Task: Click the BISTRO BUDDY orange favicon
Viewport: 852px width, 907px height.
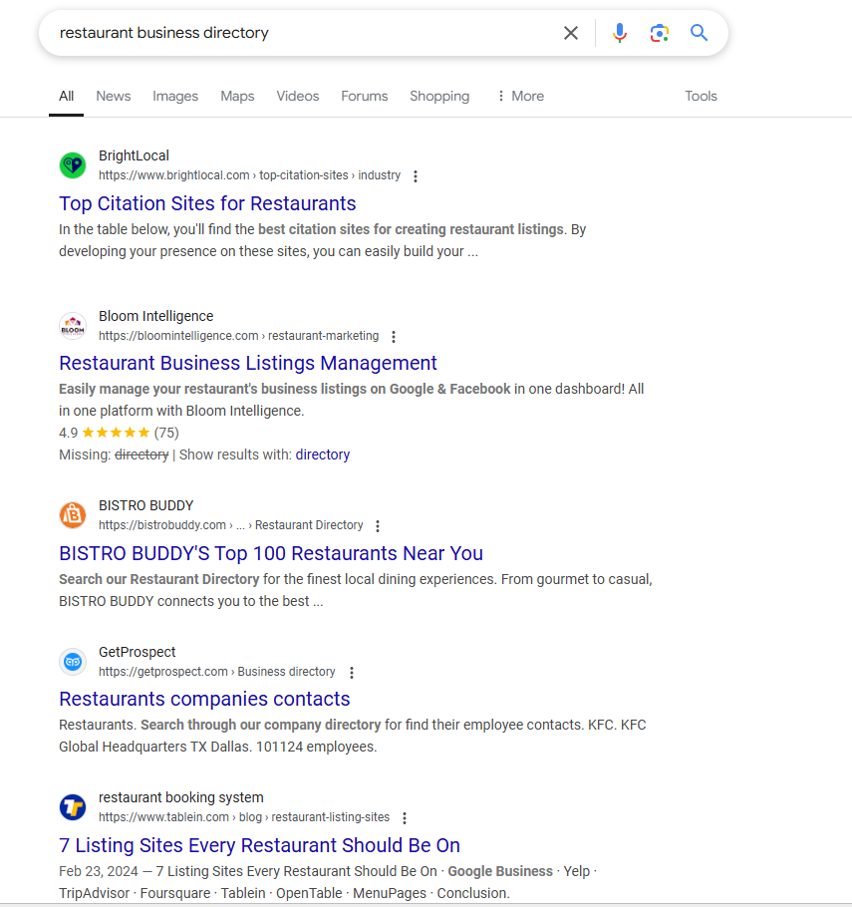Action: (73, 515)
